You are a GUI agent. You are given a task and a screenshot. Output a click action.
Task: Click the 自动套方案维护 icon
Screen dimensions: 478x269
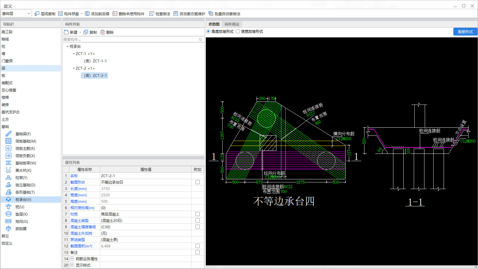click(x=176, y=14)
